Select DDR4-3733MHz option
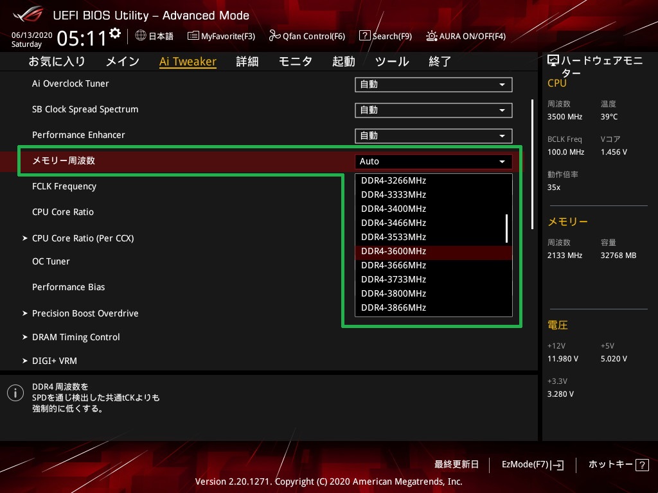The height and width of the screenshot is (493, 658). tap(434, 280)
